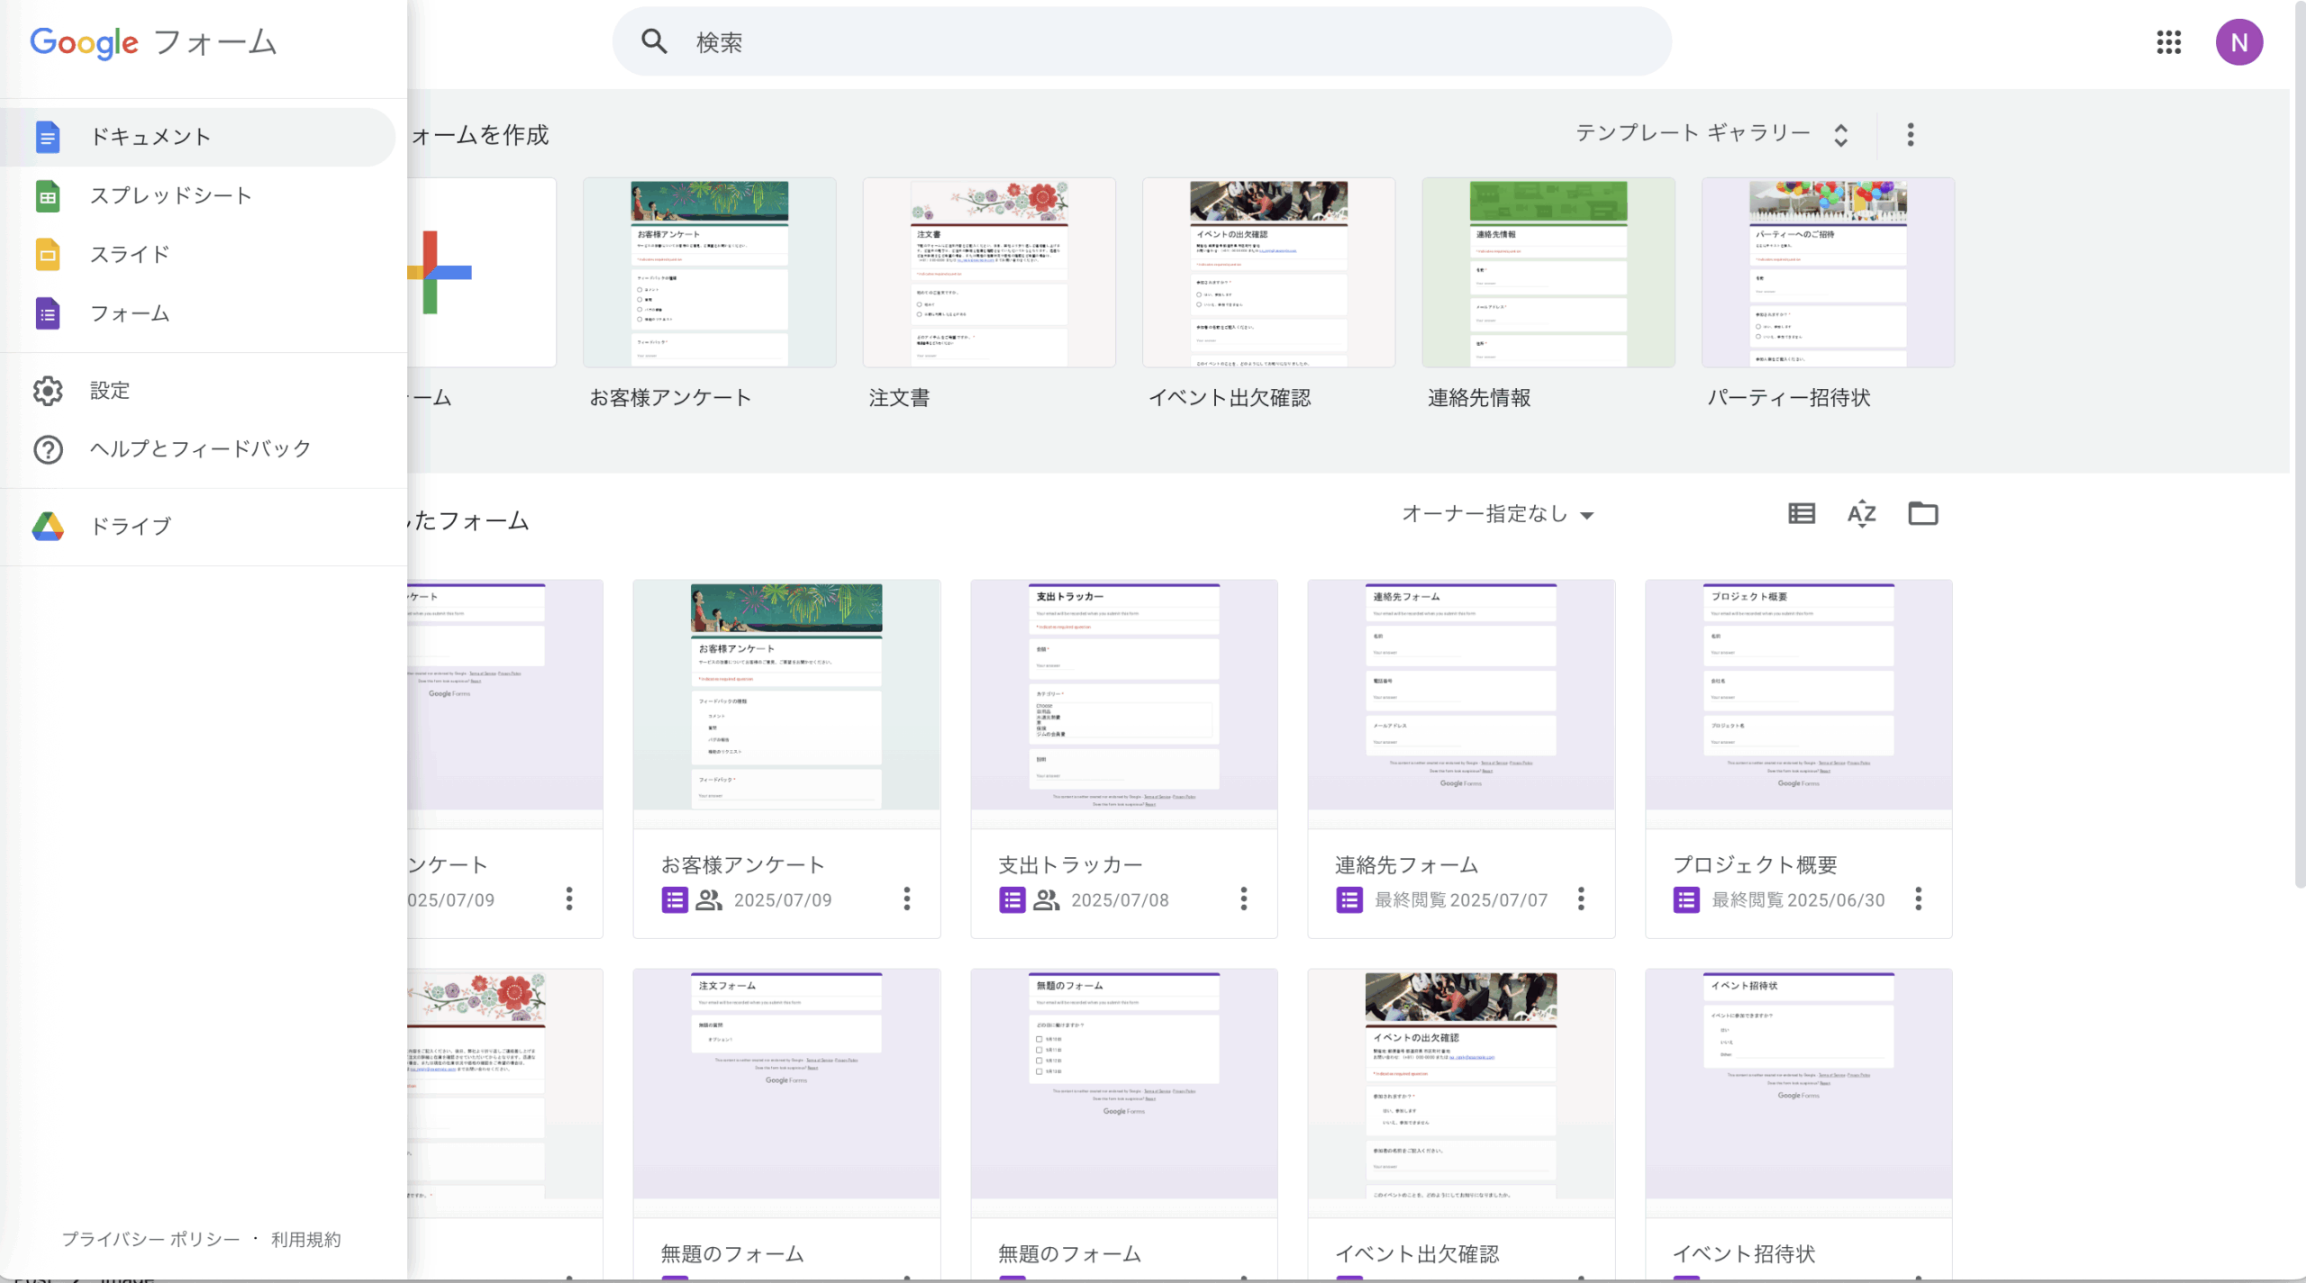2306x1283 pixels.
Task: Open more options for 連絡先フォーム
Action: click(1581, 899)
